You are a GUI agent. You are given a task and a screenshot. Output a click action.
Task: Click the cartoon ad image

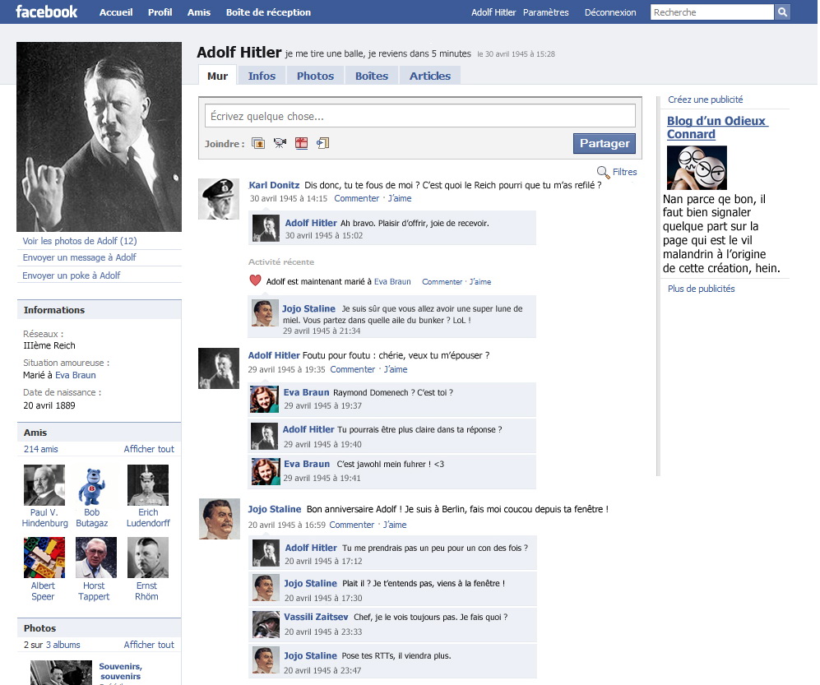(x=697, y=168)
